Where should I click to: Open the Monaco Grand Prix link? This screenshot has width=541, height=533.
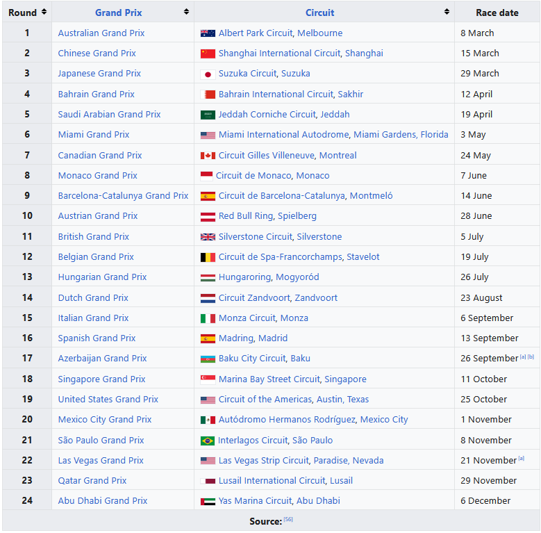point(97,176)
